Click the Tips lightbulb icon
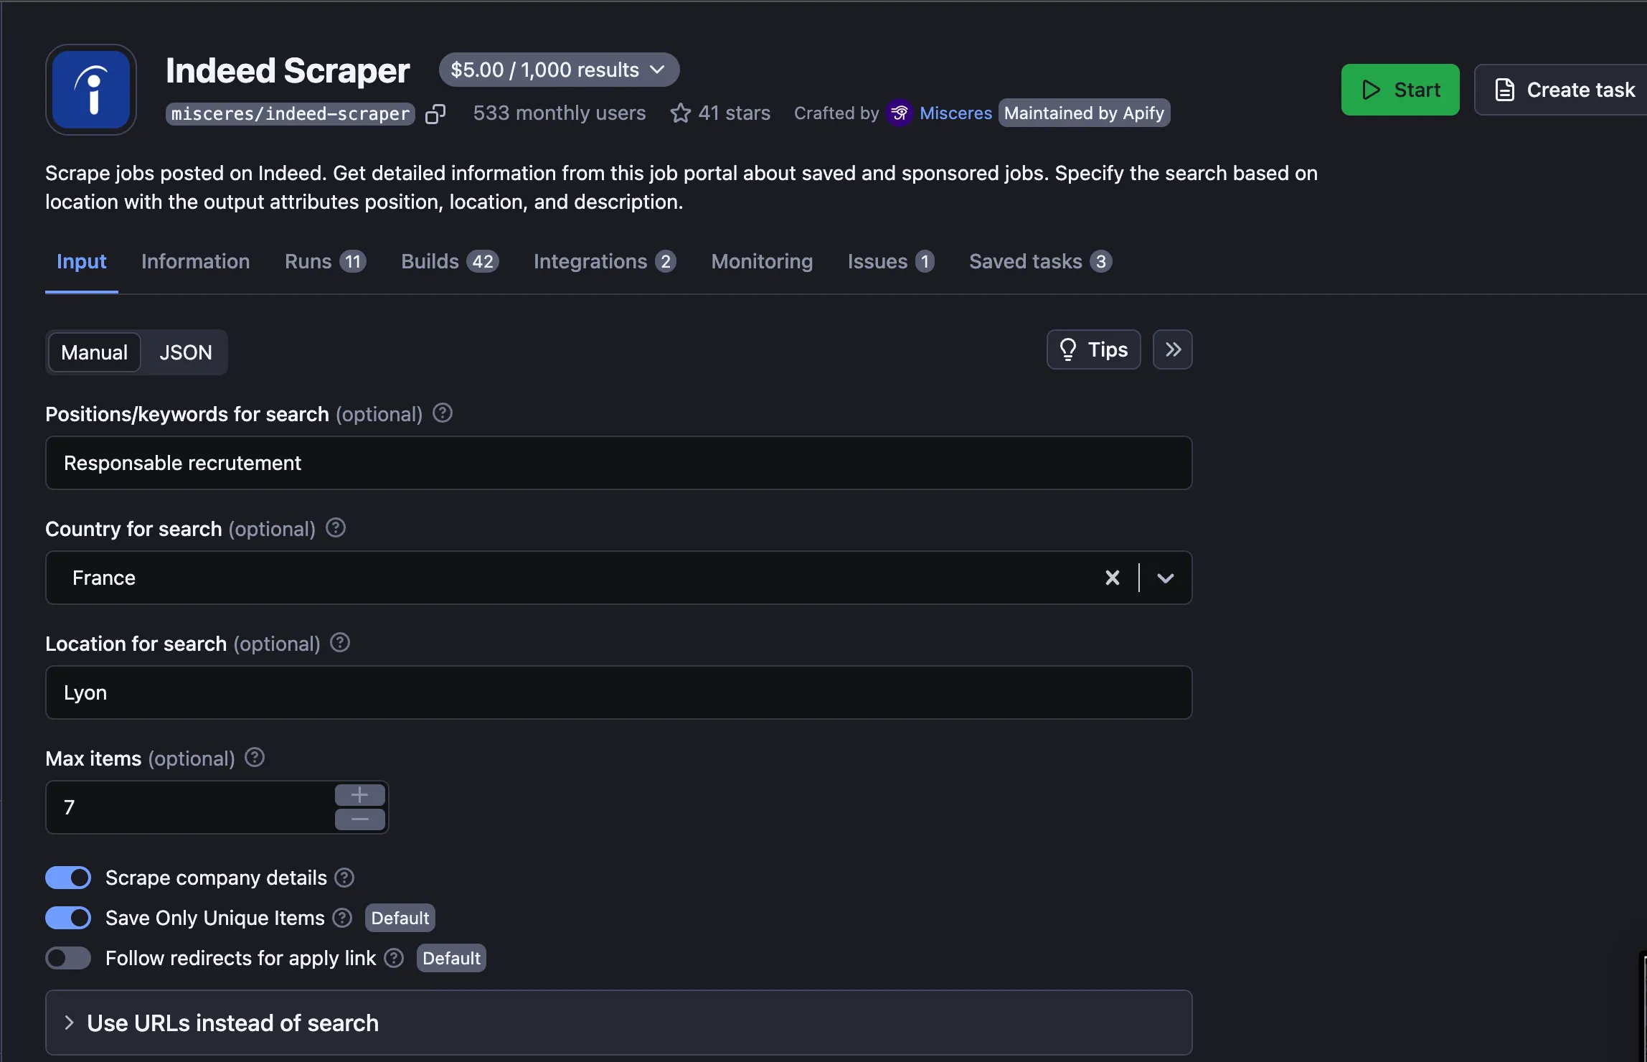 pos(1067,349)
